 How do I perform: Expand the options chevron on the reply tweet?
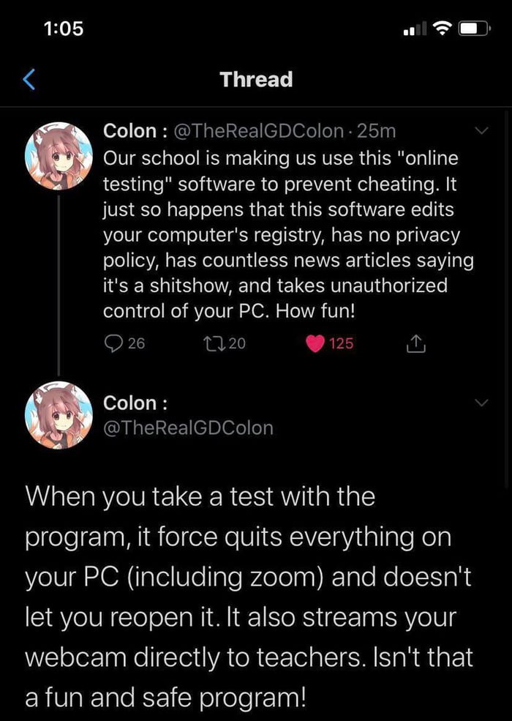point(482,401)
